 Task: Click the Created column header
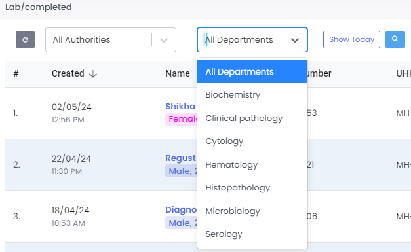click(68, 73)
